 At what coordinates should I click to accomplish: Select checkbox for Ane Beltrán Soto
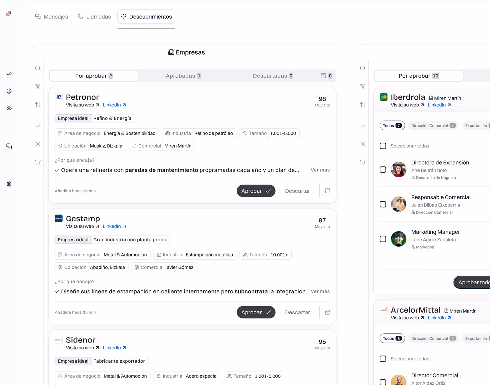[383, 170]
